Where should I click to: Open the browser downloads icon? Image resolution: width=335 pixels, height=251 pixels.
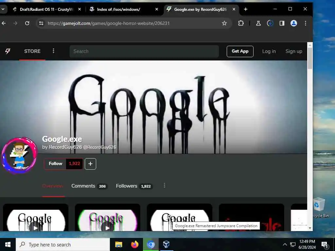(x=270, y=23)
